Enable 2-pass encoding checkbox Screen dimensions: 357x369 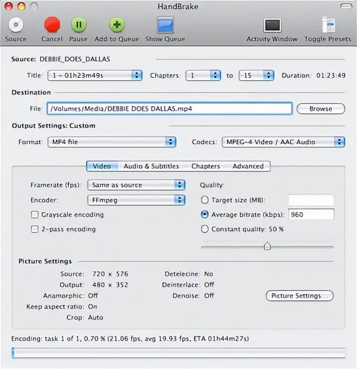(x=35, y=229)
